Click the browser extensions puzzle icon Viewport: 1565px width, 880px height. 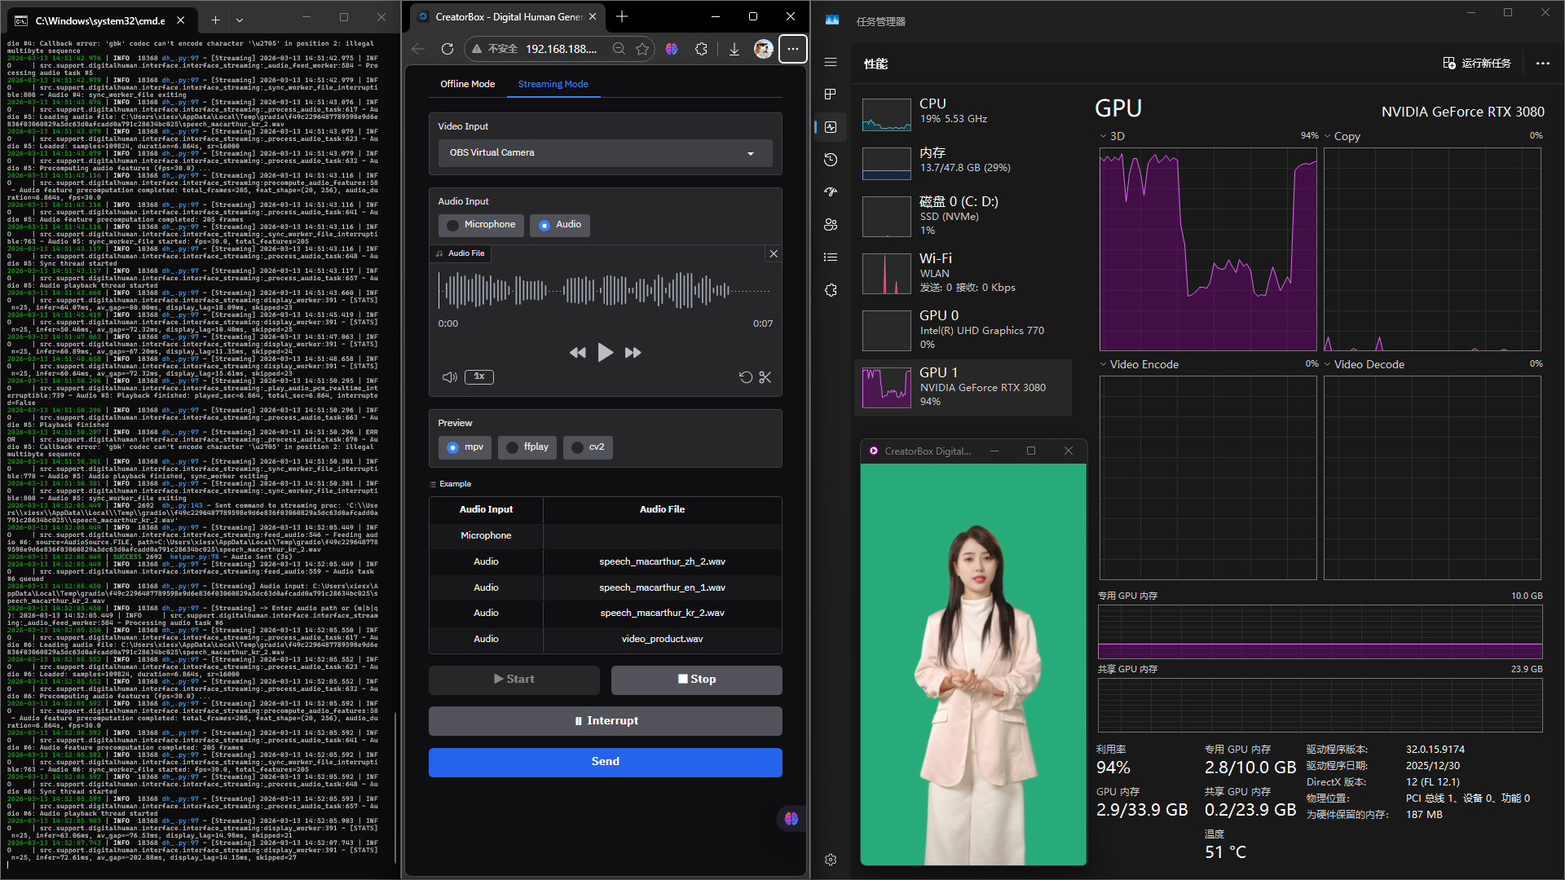[x=701, y=49]
